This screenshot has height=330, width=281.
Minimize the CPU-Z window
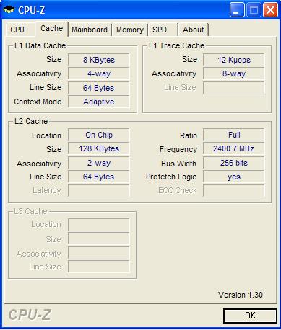tap(237, 10)
